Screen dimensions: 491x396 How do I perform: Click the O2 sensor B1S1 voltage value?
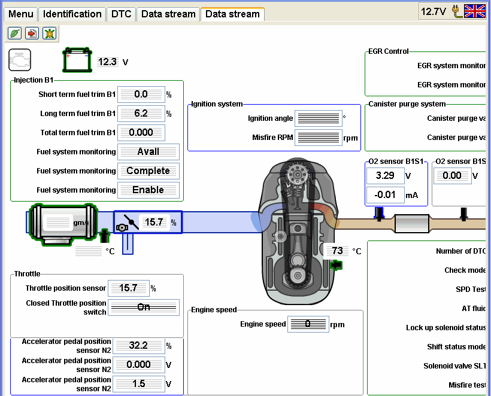coord(385,176)
